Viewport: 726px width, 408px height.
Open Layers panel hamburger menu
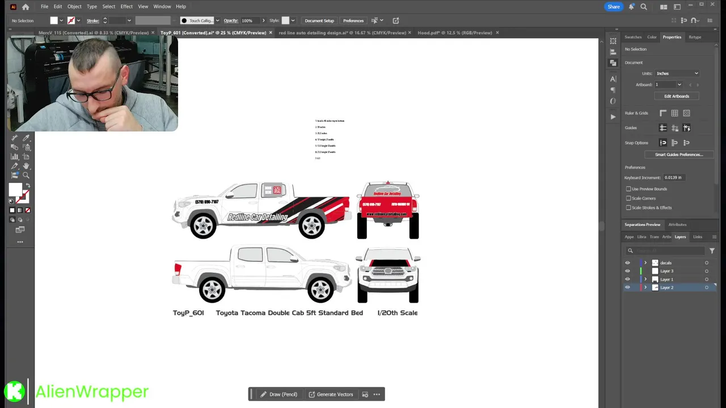click(x=714, y=237)
